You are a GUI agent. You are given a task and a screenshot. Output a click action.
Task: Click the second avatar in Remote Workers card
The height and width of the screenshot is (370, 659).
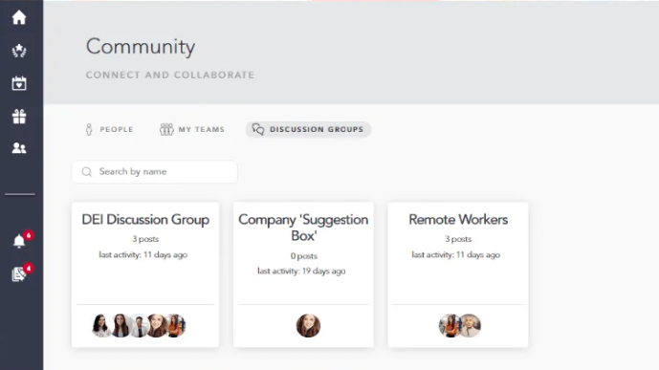click(x=470, y=325)
